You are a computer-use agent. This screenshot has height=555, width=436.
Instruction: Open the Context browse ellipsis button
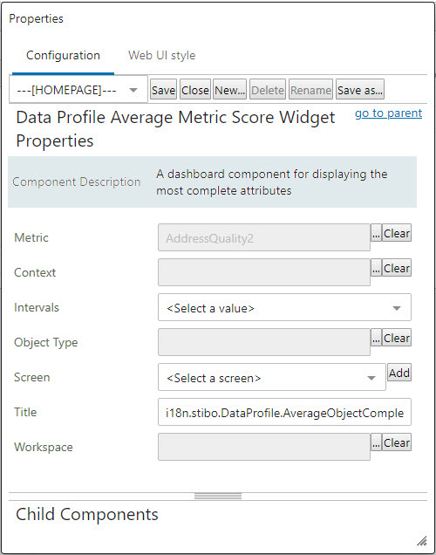click(376, 268)
